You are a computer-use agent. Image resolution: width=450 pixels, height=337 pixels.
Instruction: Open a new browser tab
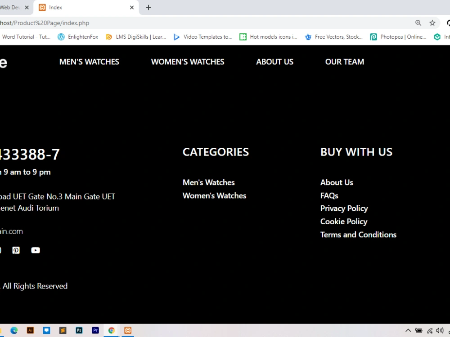pyautogui.click(x=148, y=8)
